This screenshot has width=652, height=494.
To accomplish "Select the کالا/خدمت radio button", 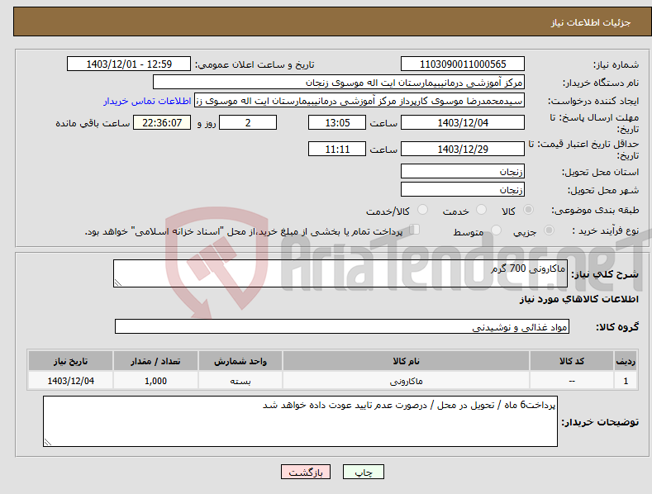I will click(422, 210).
